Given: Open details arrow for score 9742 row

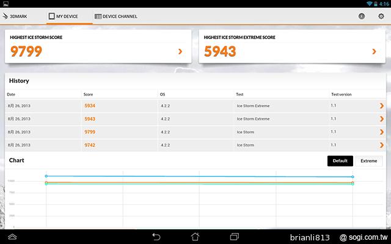Looking at the screenshot, I should (x=381, y=145).
